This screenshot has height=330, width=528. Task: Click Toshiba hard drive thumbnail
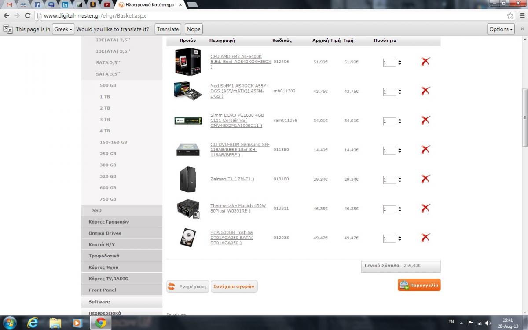(x=188, y=238)
